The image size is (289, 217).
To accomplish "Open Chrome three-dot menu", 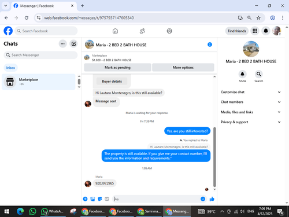I will (283, 18).
